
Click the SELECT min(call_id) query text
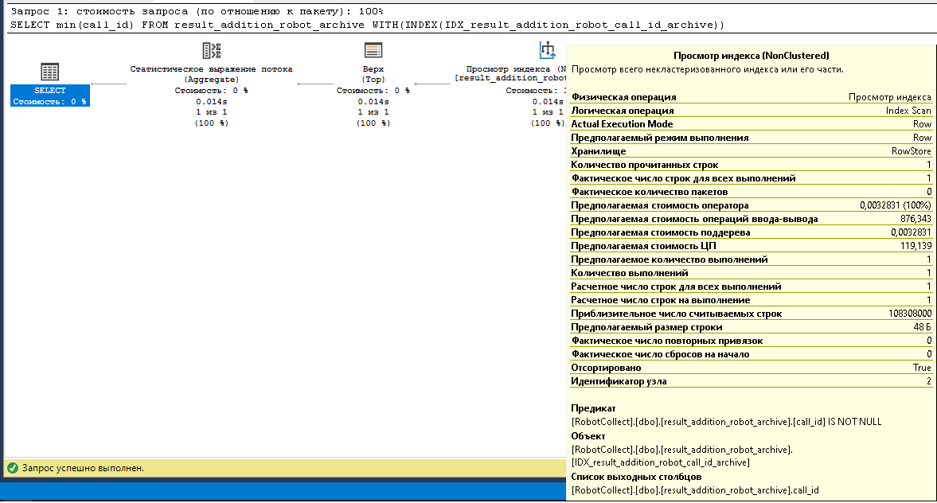(x=367, y=25)
